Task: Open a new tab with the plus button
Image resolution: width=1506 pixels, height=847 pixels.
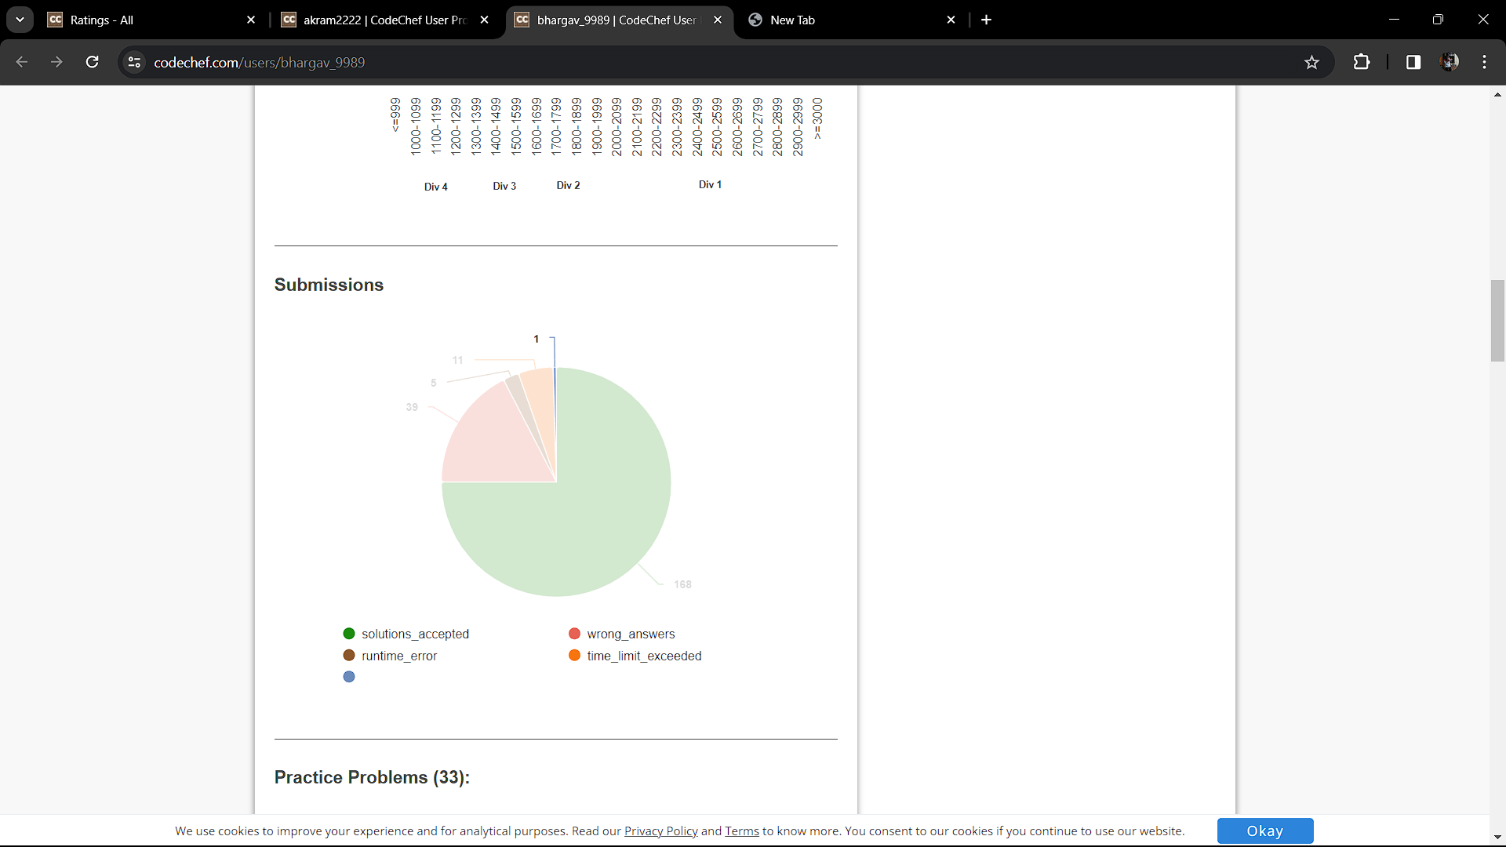Action: (986, 20)
